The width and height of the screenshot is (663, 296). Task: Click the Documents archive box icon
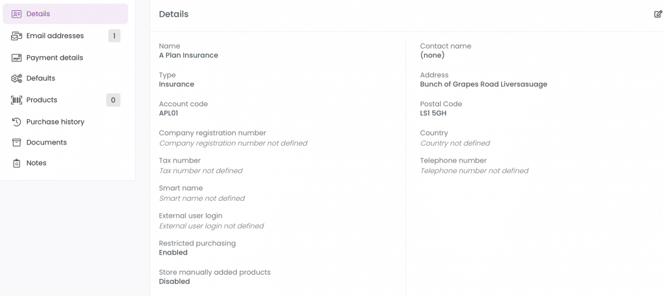(16, 142)
